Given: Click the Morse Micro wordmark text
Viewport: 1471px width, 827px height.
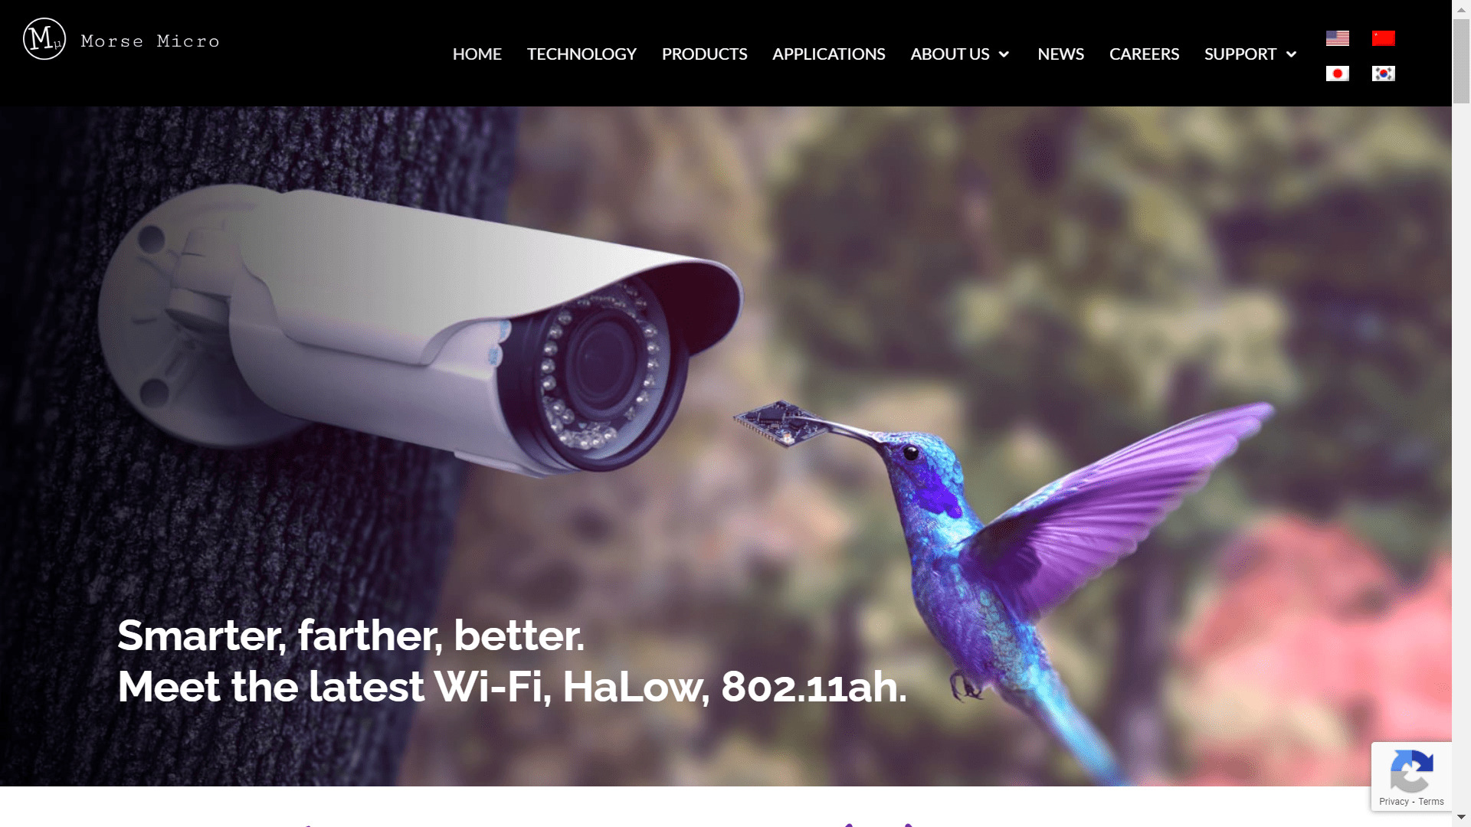Looking at the screenshot, I should point(150,41).
